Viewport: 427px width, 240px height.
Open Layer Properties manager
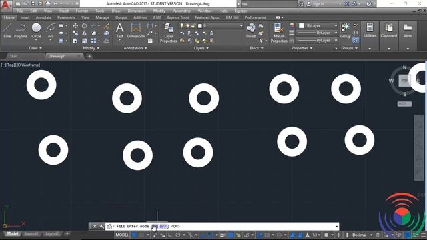click(x=168, y=33)
